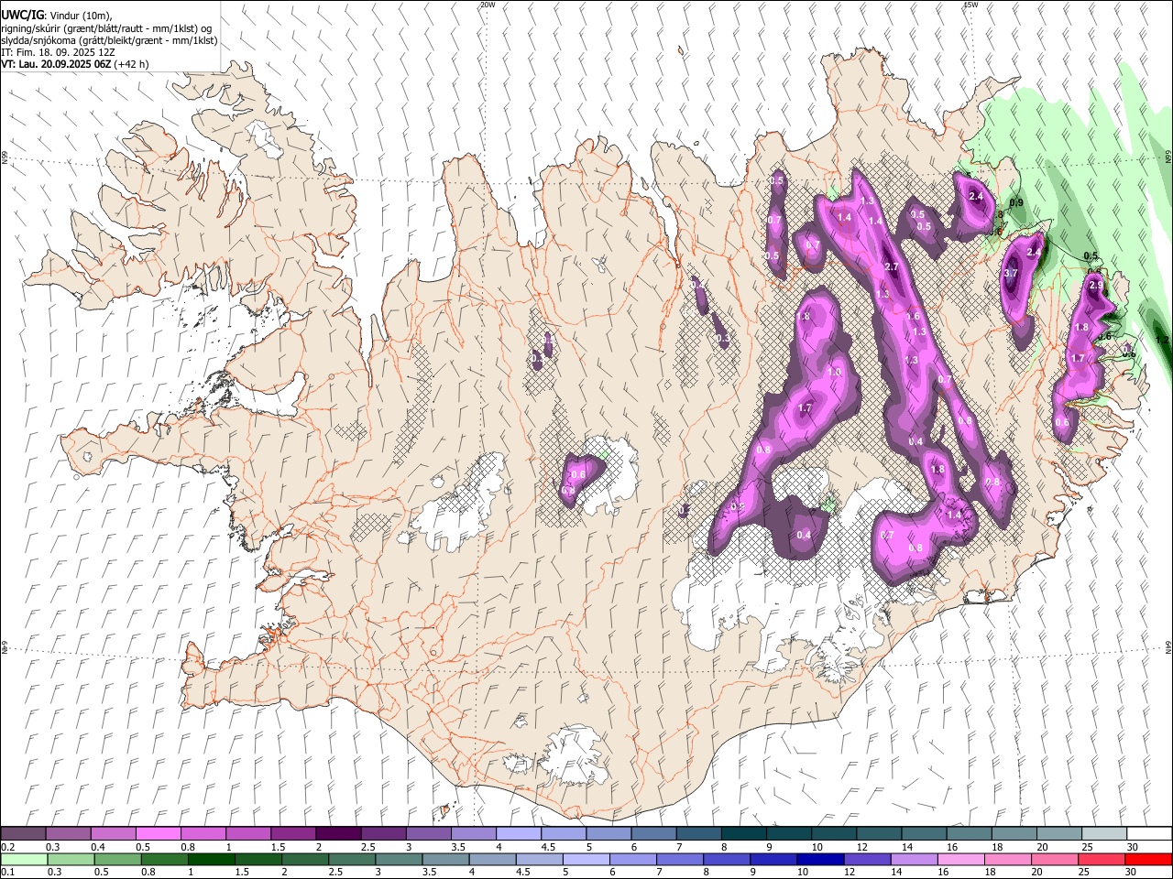Click the '3.7' precipitation value on the map
The width and height of the screenshot is (1173, 879).
(1012, 273)
